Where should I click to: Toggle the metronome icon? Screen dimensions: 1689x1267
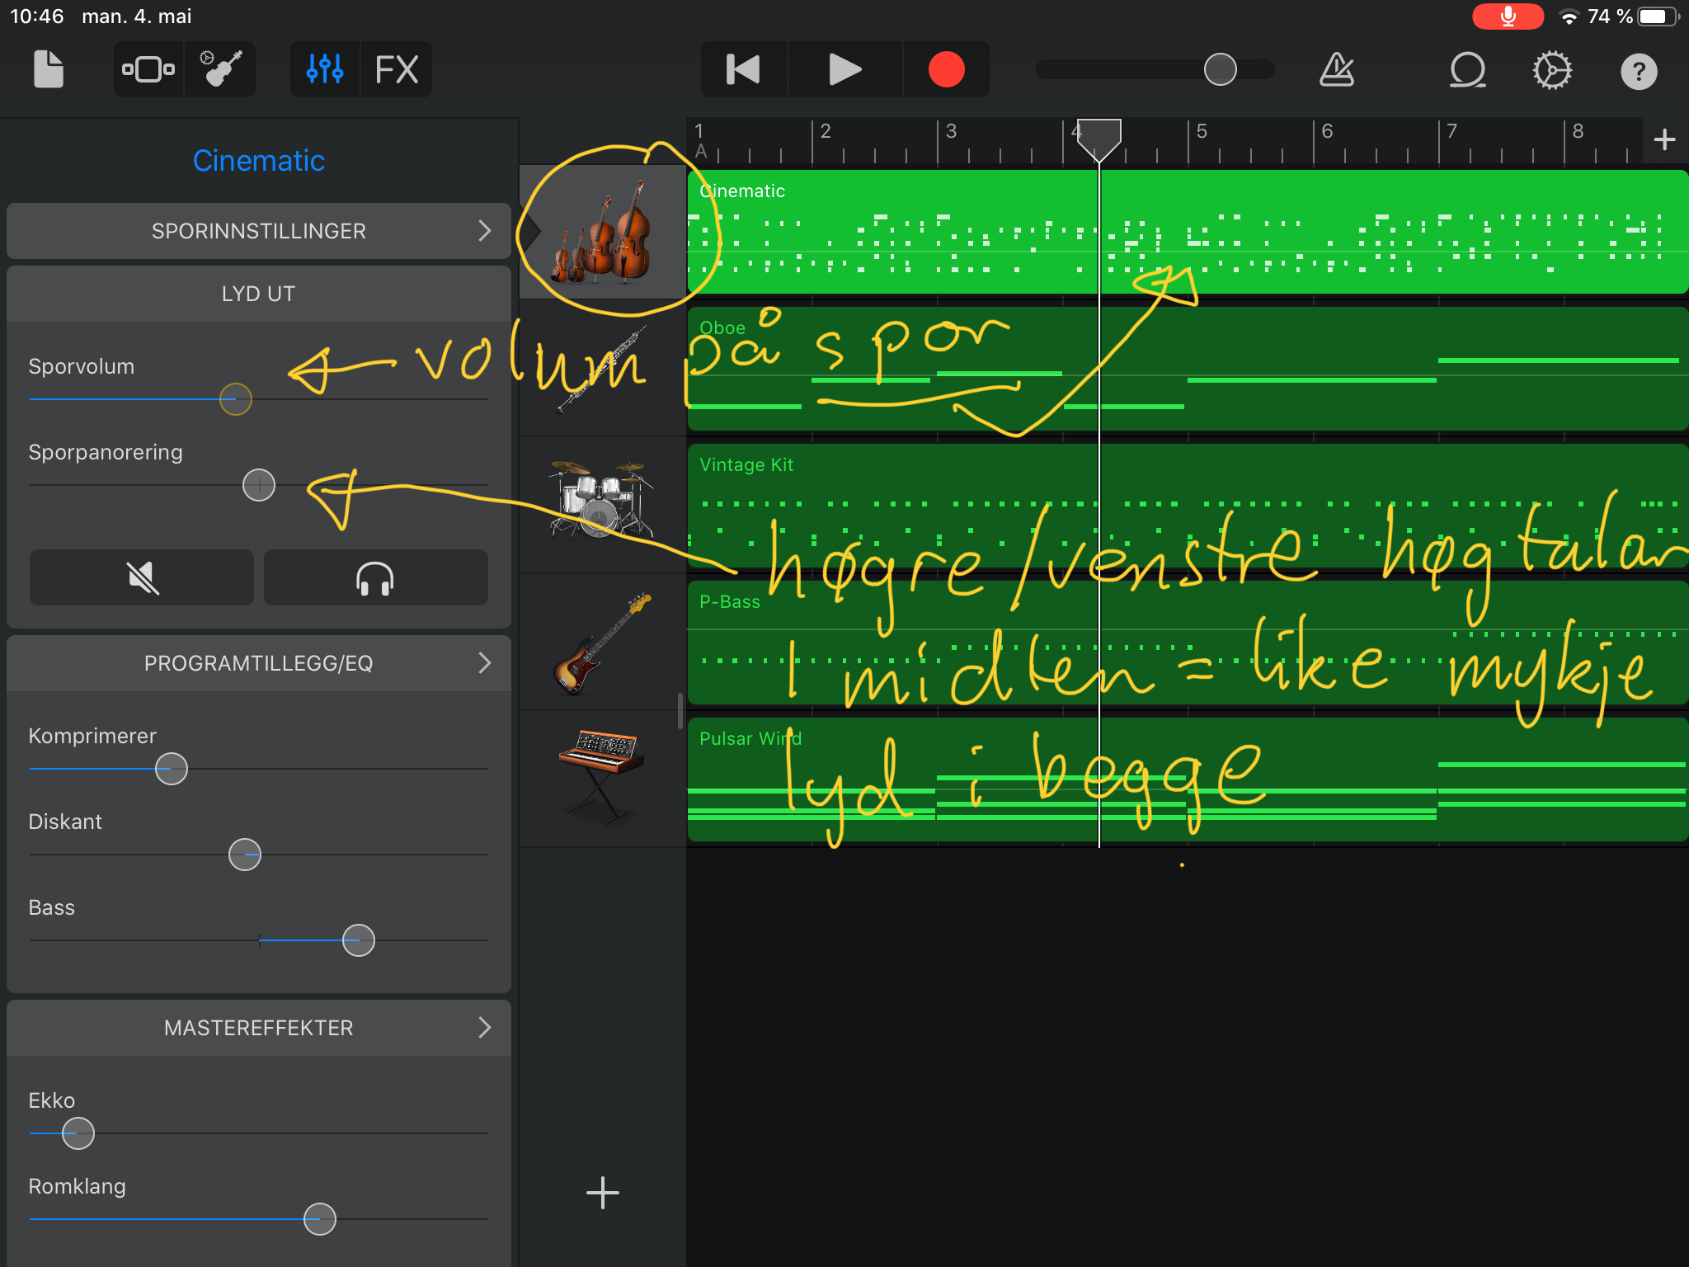click(x=1337, y=69)
